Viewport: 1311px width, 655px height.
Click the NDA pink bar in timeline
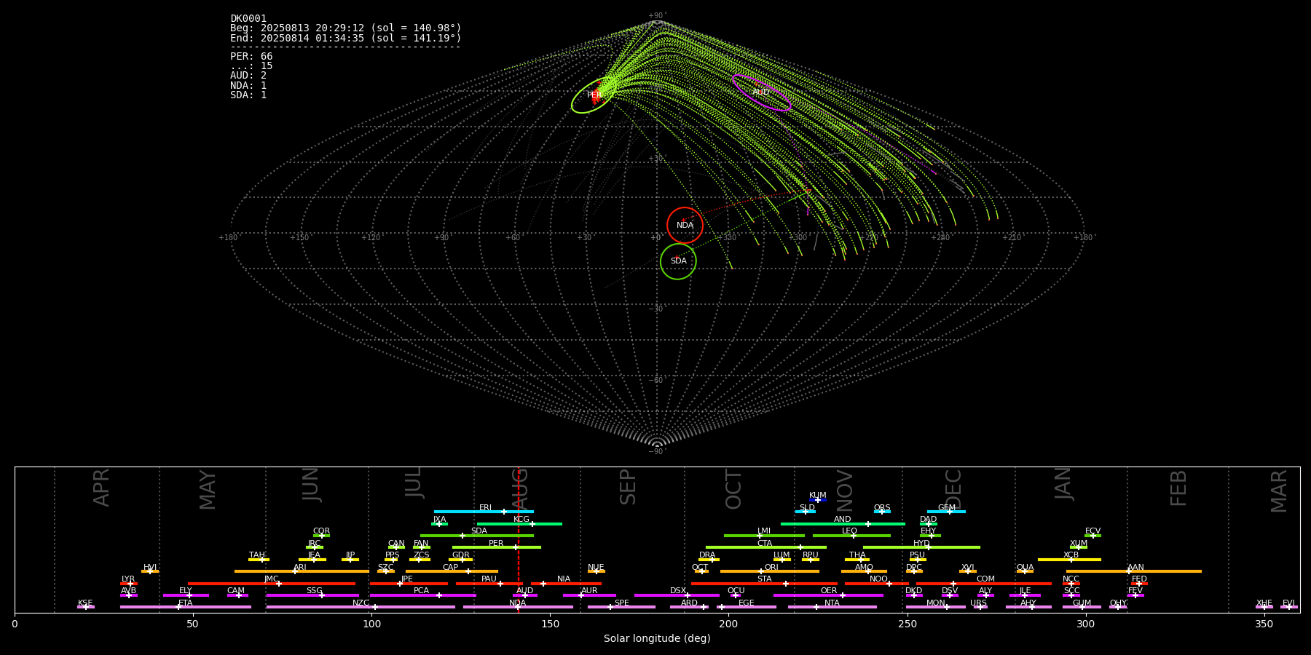coord(518,607)
